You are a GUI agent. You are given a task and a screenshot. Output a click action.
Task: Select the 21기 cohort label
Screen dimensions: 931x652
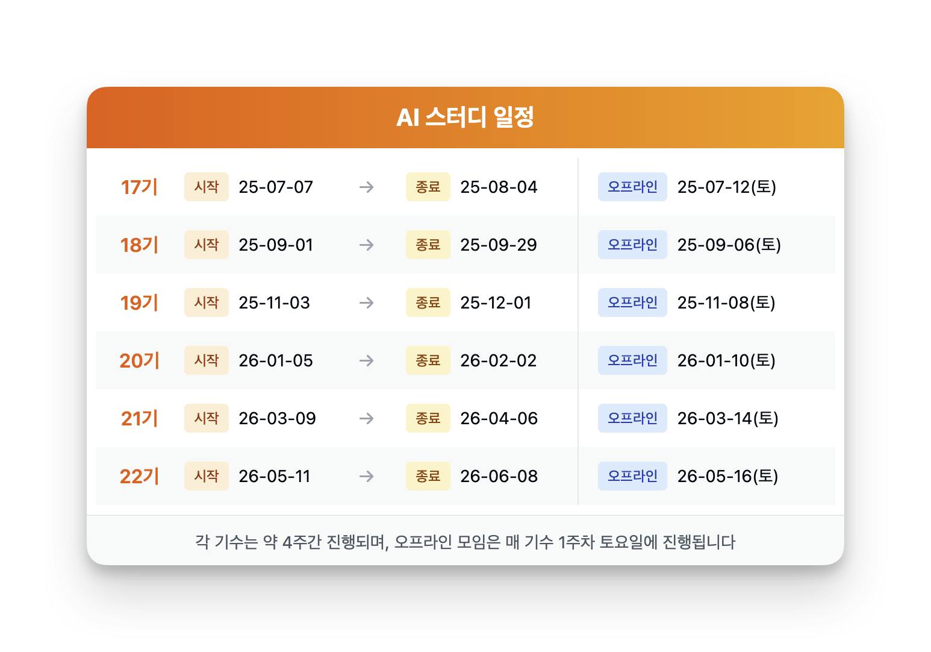tap(139, 418)
